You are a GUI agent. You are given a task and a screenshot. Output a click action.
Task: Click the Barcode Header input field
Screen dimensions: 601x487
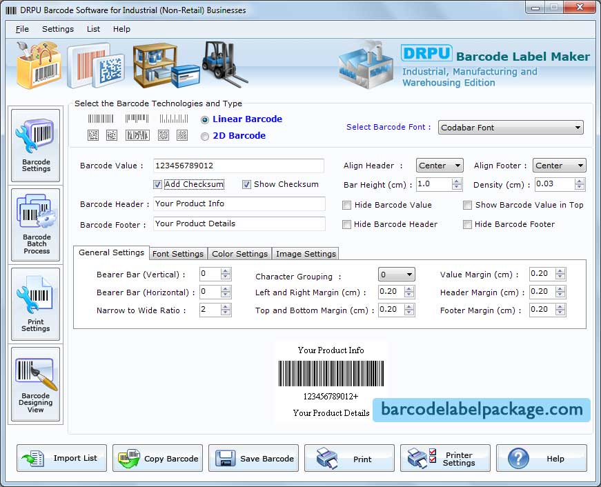click(239, 204)
